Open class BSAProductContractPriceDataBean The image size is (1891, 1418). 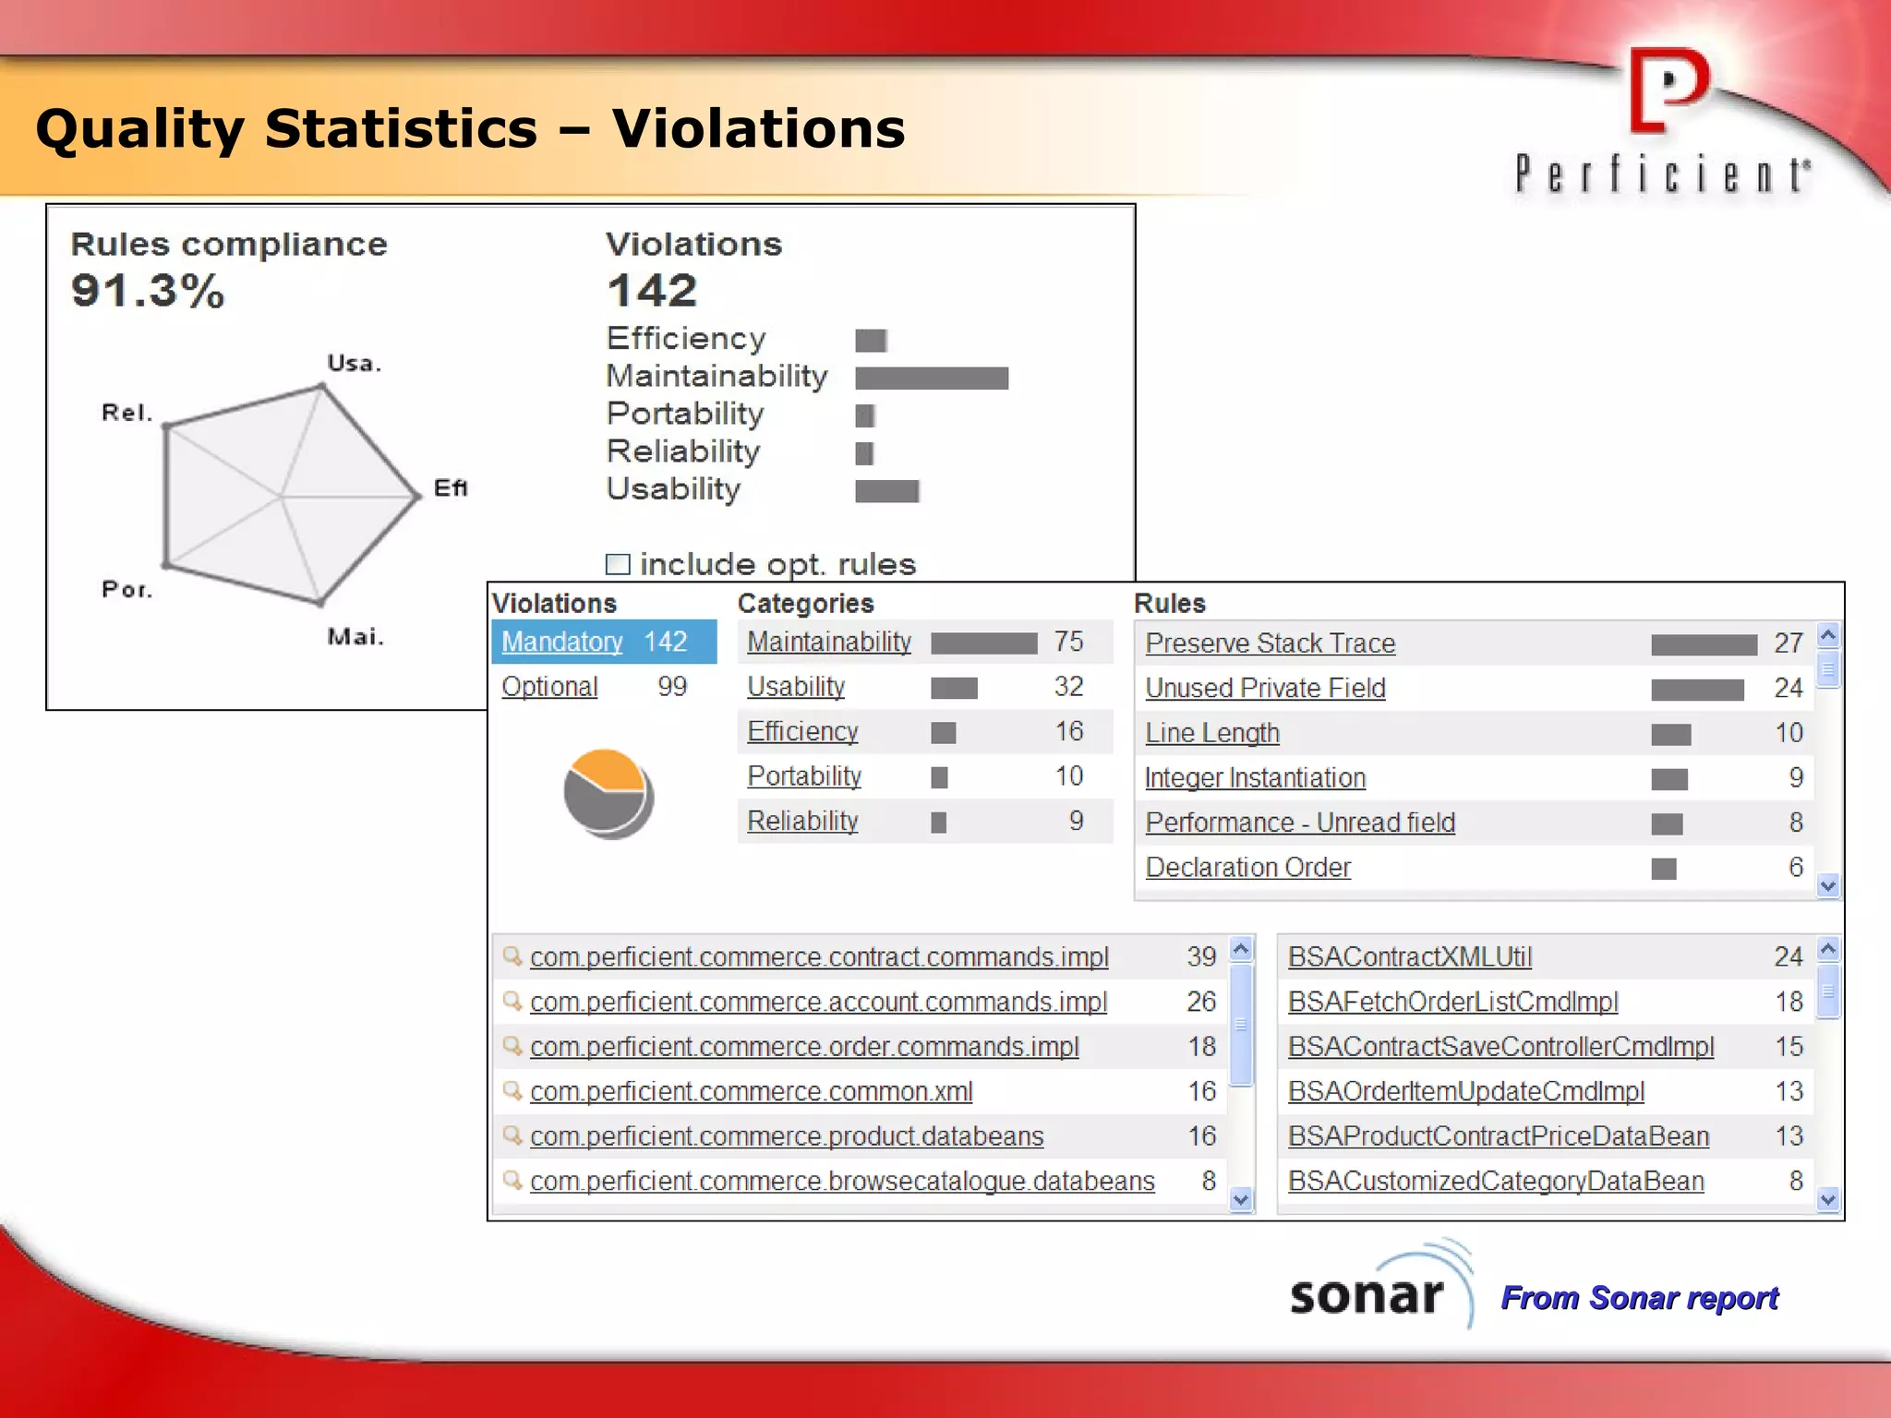click(1499, 1136)
